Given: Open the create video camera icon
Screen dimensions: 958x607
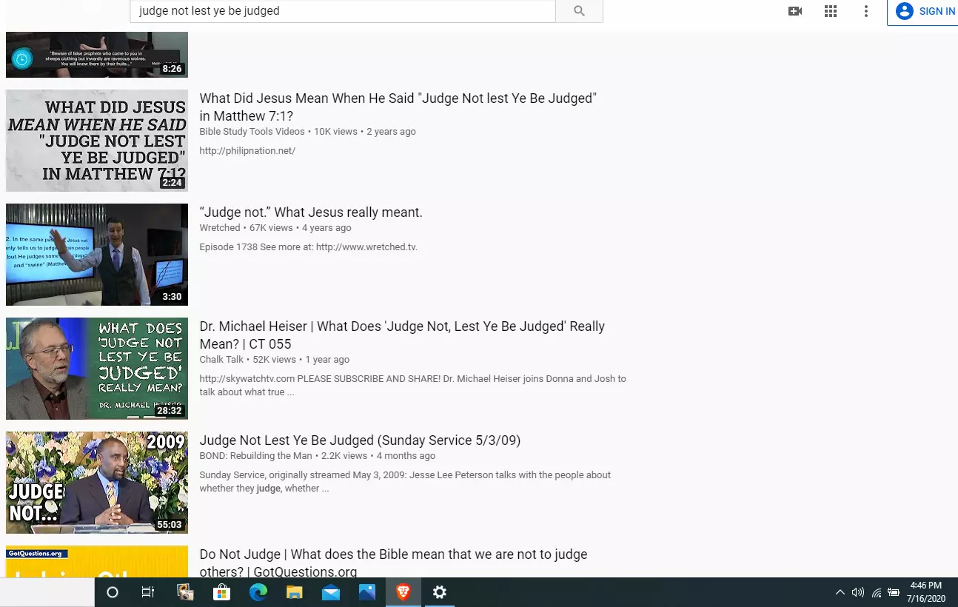Looking at the screenshot, I should pyautogui.click(x=795, y=11).
